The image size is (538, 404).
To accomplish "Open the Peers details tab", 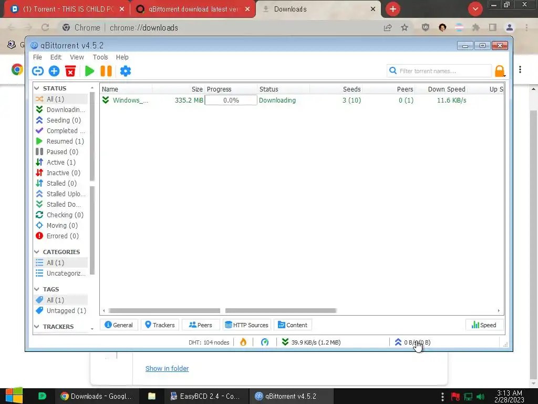I will coord(201,325).
